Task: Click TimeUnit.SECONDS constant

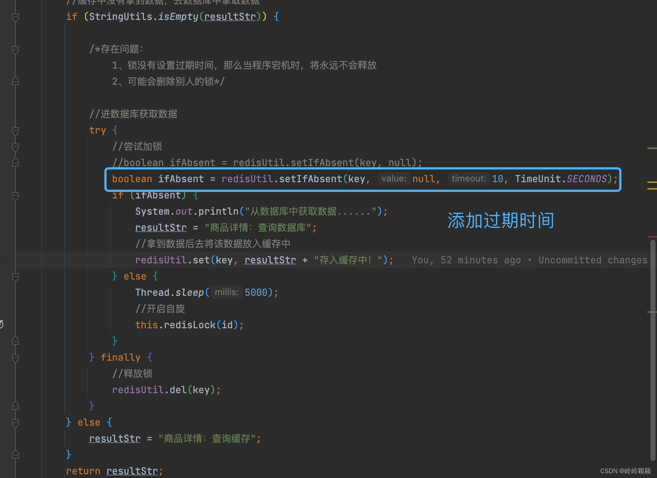Action: [x=561, y=179]
